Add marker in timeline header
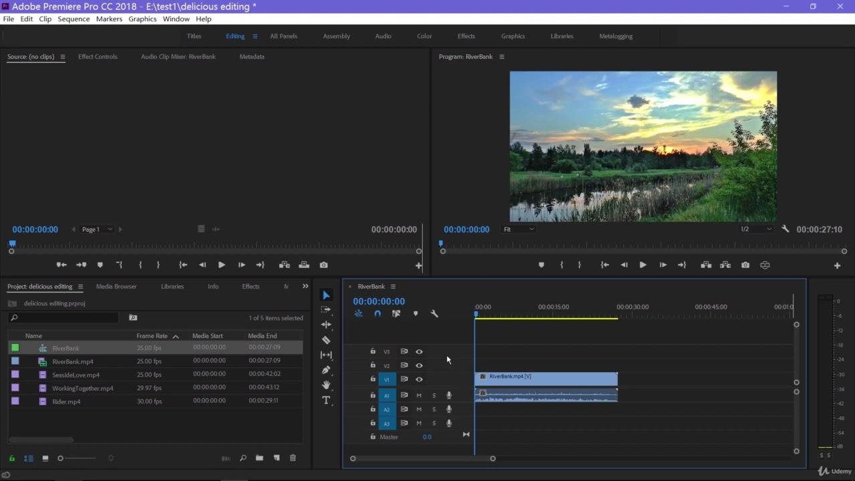This screenshot has height=481, width=855. pos(415,313)
